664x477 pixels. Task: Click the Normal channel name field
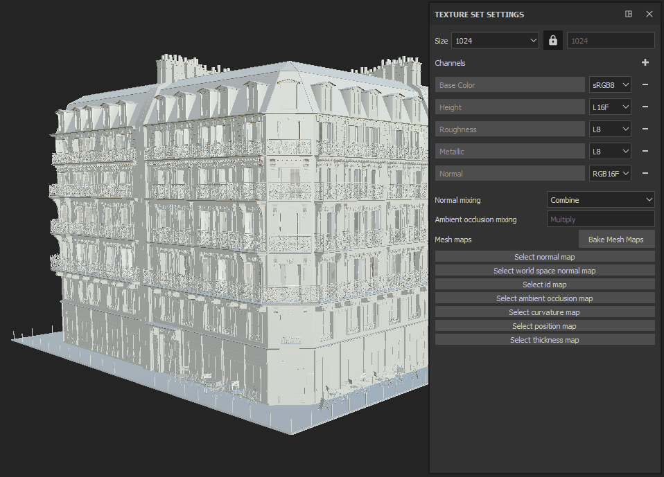[x=510, y=173]
